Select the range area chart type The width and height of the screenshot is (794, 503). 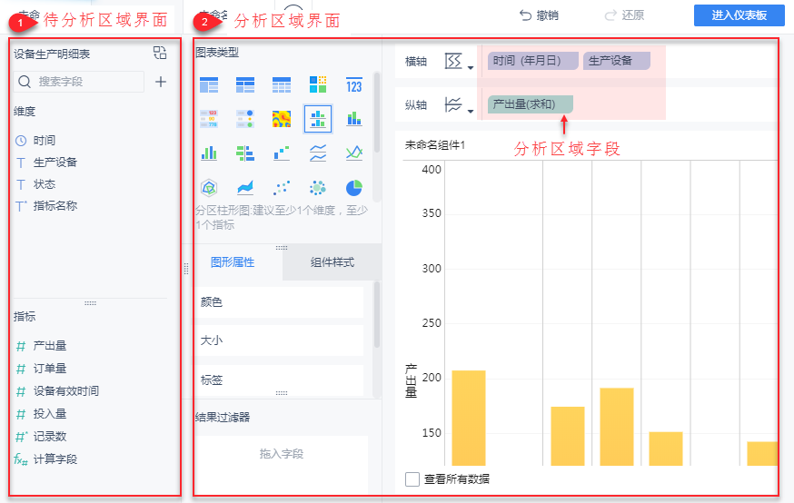[245, 188]
